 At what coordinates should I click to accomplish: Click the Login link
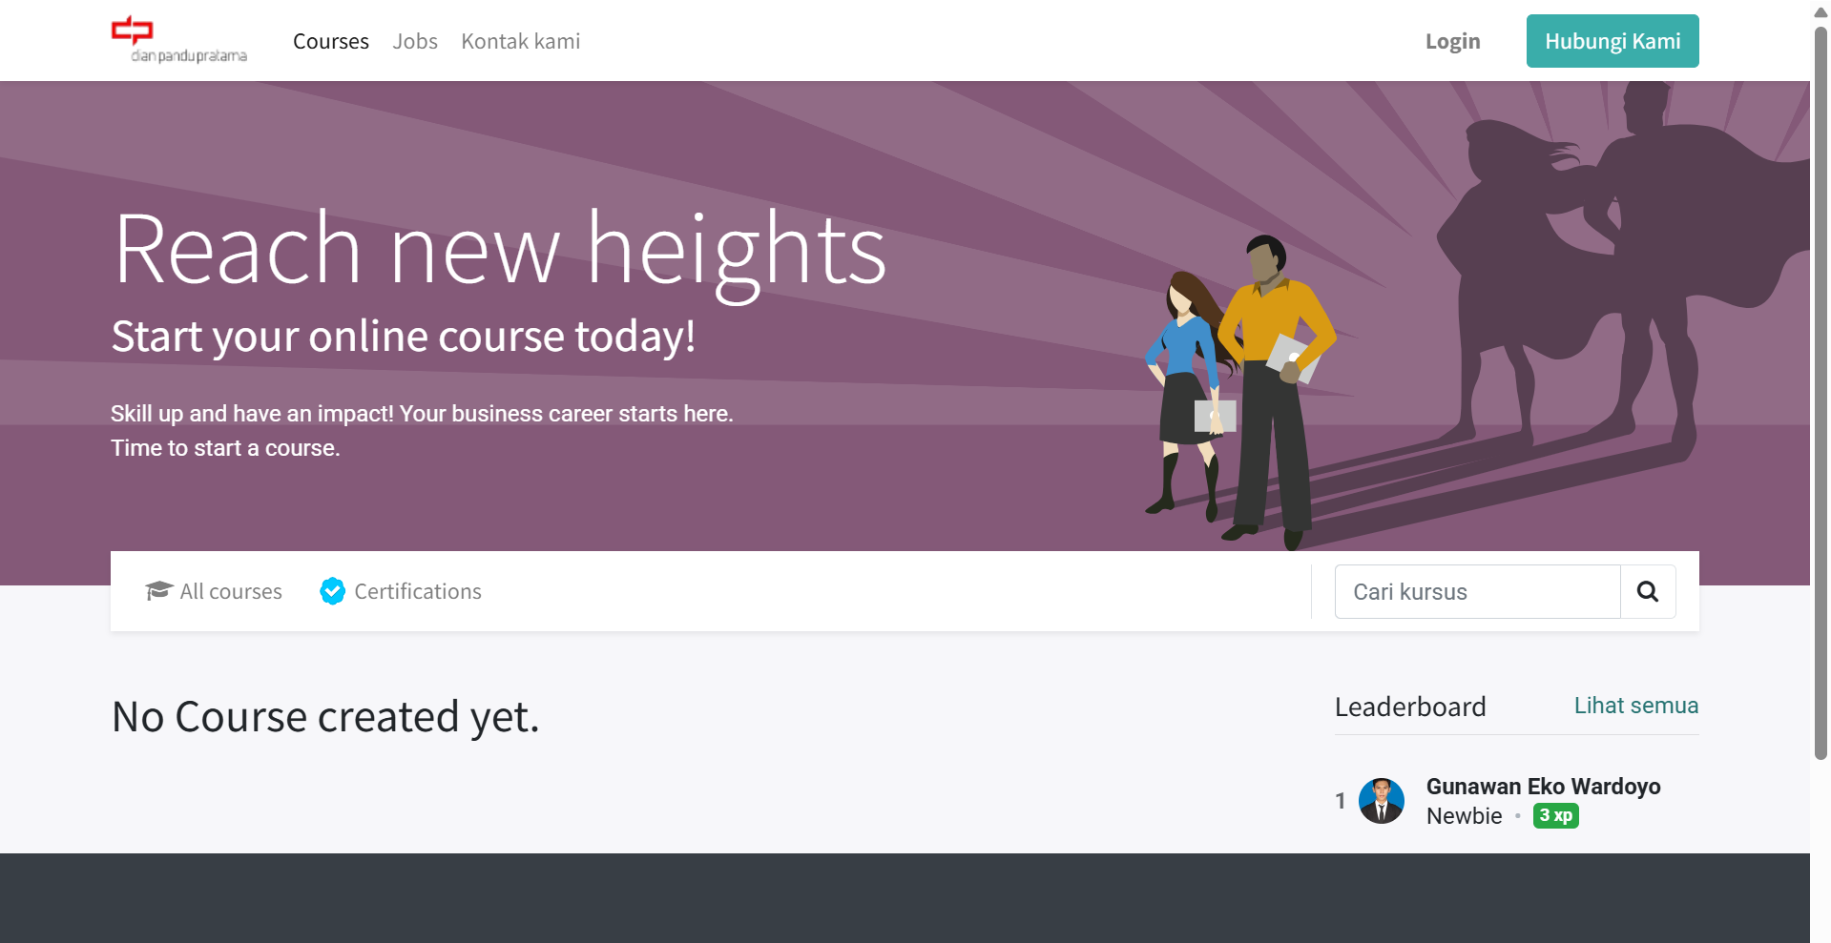(1452, 42)
